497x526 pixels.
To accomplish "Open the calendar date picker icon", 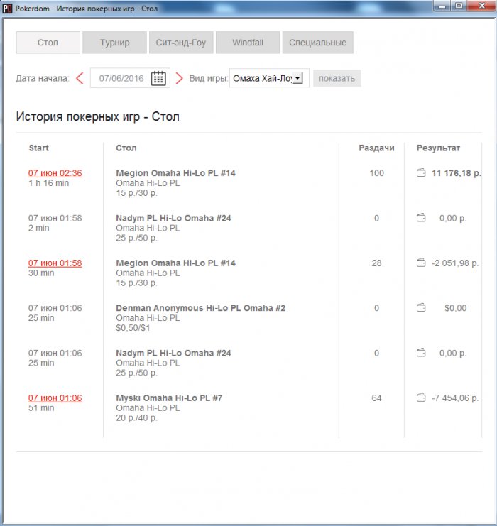I will [x=158, y=79].
